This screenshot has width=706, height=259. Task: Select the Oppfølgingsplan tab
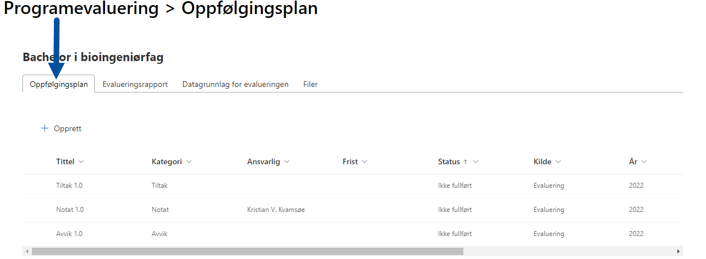pos(58,84)
